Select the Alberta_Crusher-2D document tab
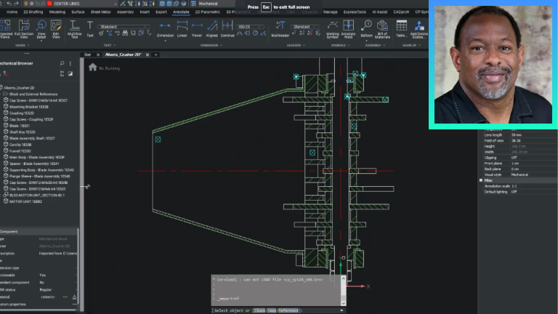The height and width of the screenshot is (314, 558). pos(124,55)
